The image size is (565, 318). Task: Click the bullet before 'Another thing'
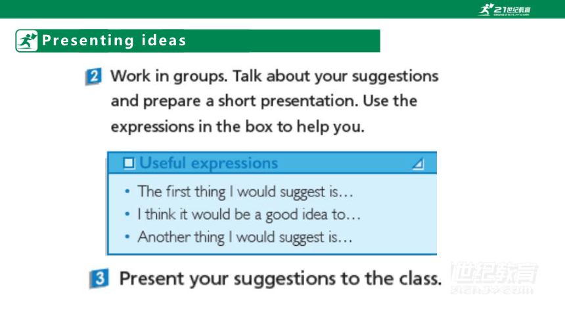coord(127,237)
